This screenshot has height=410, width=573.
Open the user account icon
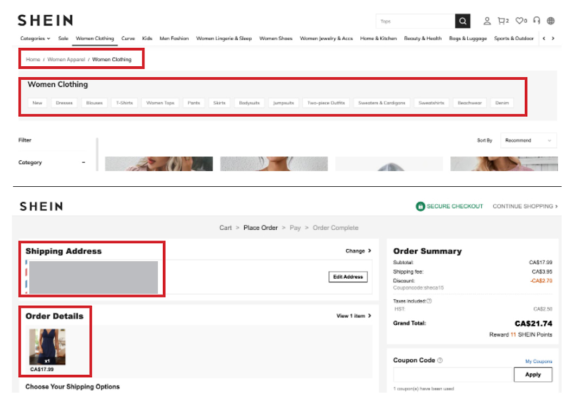click(487, 21)
